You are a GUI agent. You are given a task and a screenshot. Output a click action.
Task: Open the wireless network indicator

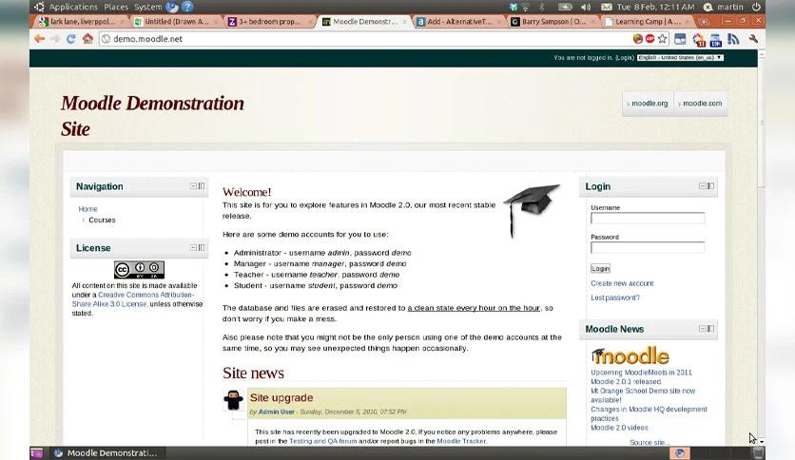[x=525, y=7]
